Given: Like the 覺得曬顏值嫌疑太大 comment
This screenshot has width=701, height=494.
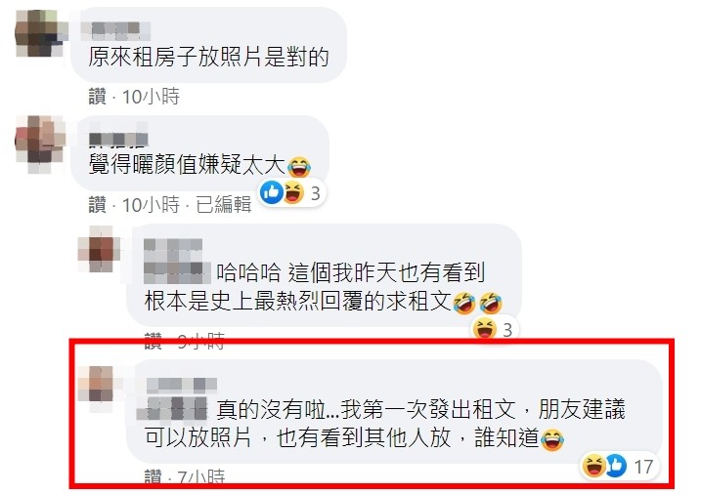Looking at the screenshot, I should pyautogui.click(x=98, y=205).
